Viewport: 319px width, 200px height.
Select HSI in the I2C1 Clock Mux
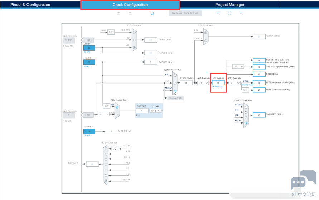pos(206,33)
